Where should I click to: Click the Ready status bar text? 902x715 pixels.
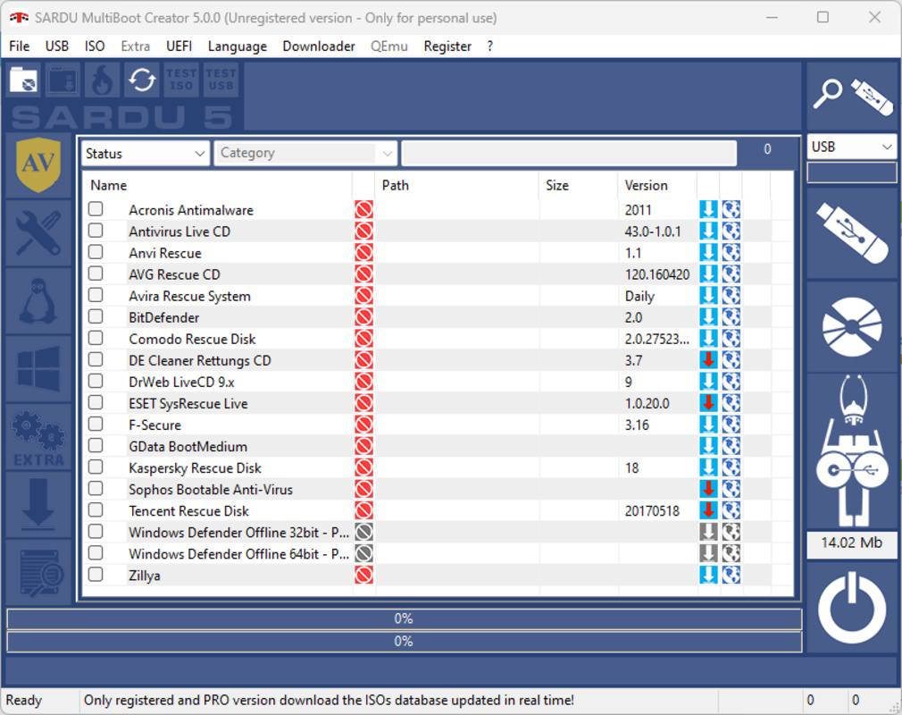23,700
